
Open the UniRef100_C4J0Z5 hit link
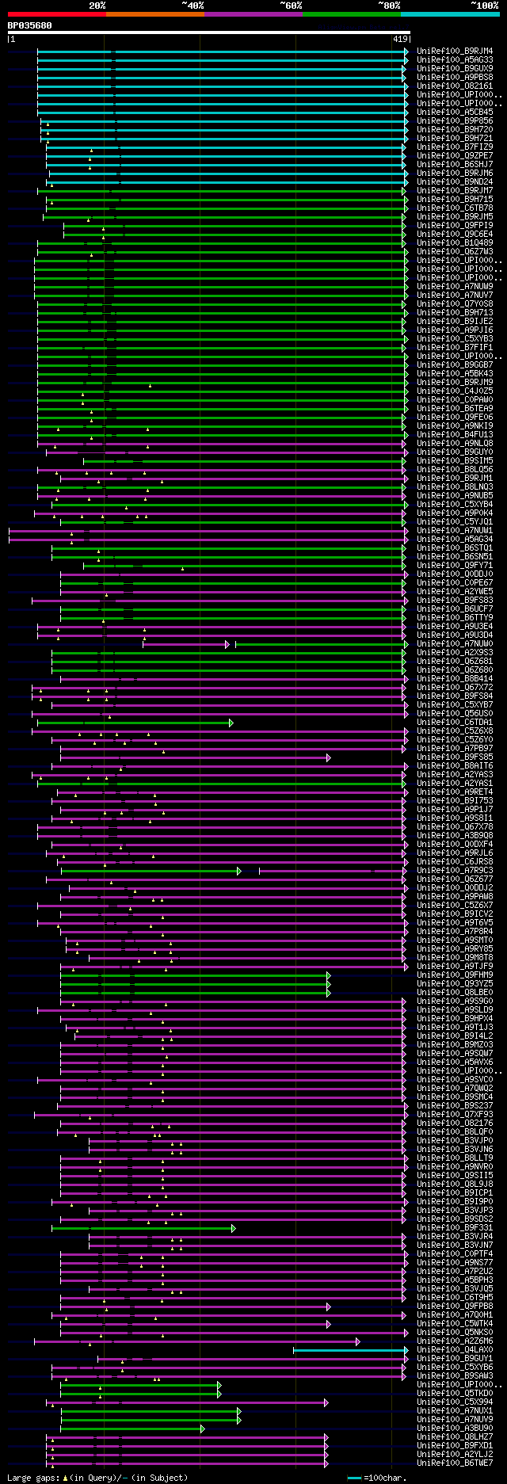pyautogui.click(x=455, y=391)
